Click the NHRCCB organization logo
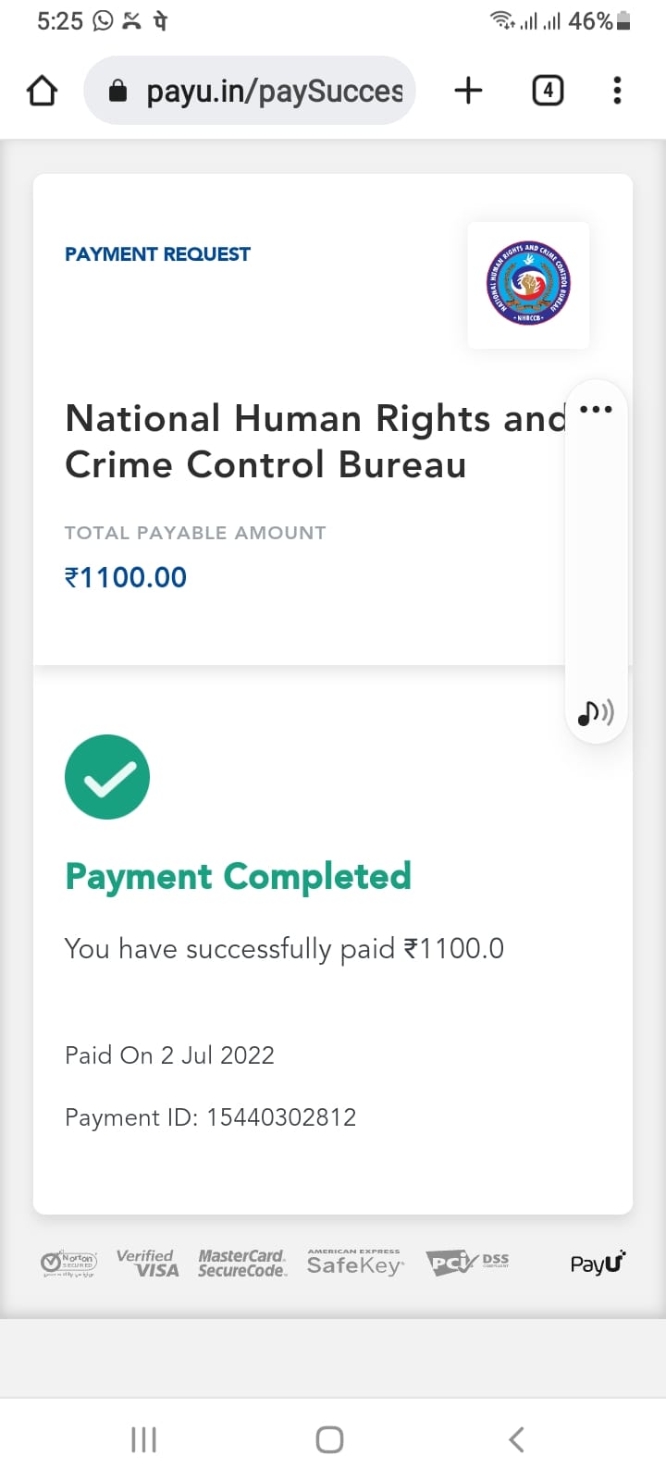This screenshot has width=666, height=1480. (528, 284)
